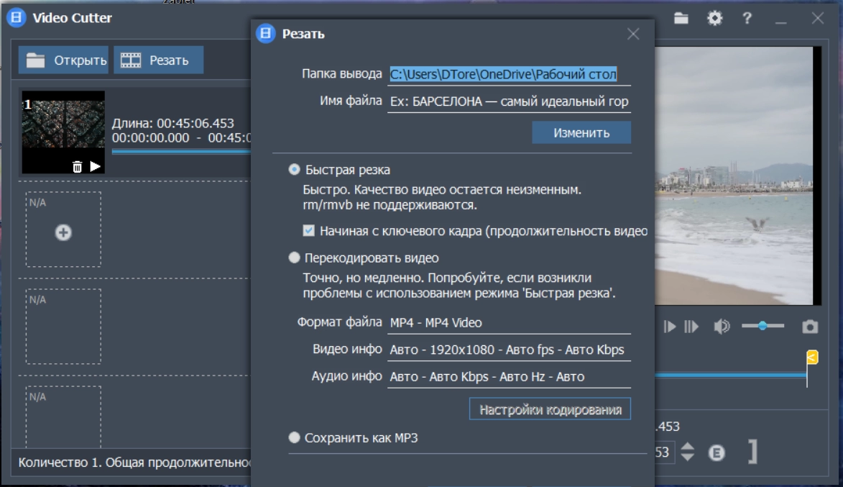Click the round E icon
This screenshot has height=487, width=843.
pyautogui.click(x=717, y=452)
